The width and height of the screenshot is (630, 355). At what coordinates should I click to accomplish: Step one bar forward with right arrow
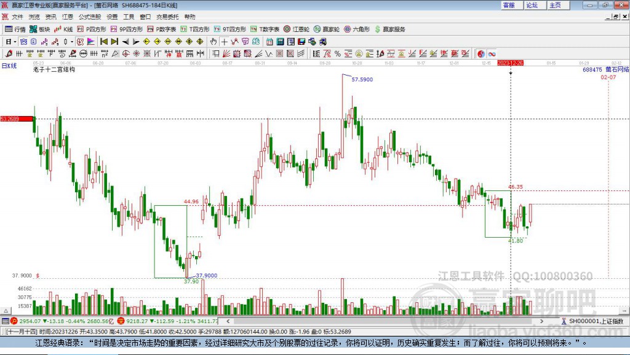click(x=136, y=41)
